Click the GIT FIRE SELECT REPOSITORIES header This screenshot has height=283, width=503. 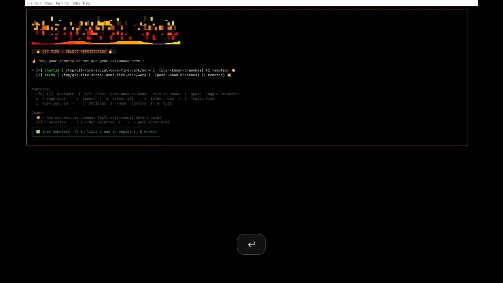click(x=74, y=51)
